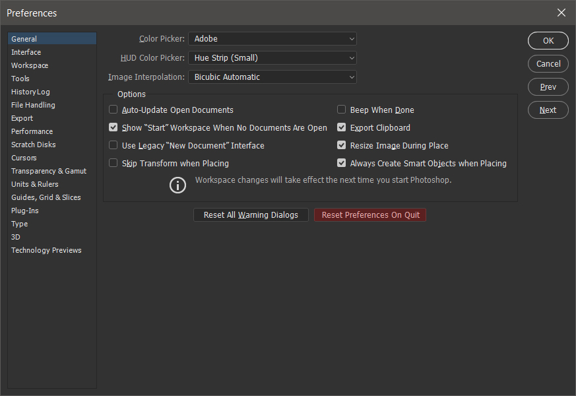This screenshot has width=576, height=396.
Task: Select Plug-Ins category
Action: pos(52,211)
